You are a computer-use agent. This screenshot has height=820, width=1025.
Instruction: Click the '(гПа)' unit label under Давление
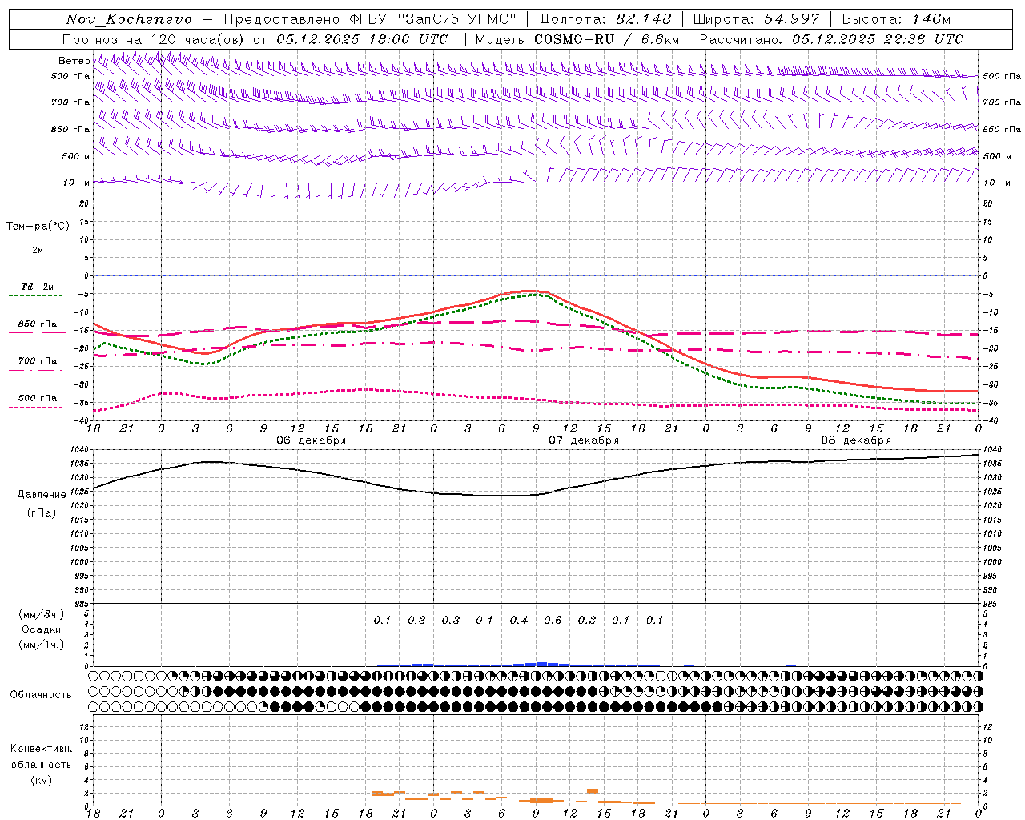point(42,512)
